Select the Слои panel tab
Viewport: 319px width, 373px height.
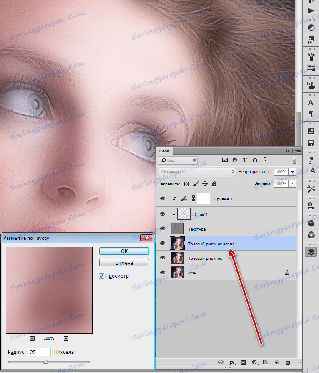click(x=164, y=151)
